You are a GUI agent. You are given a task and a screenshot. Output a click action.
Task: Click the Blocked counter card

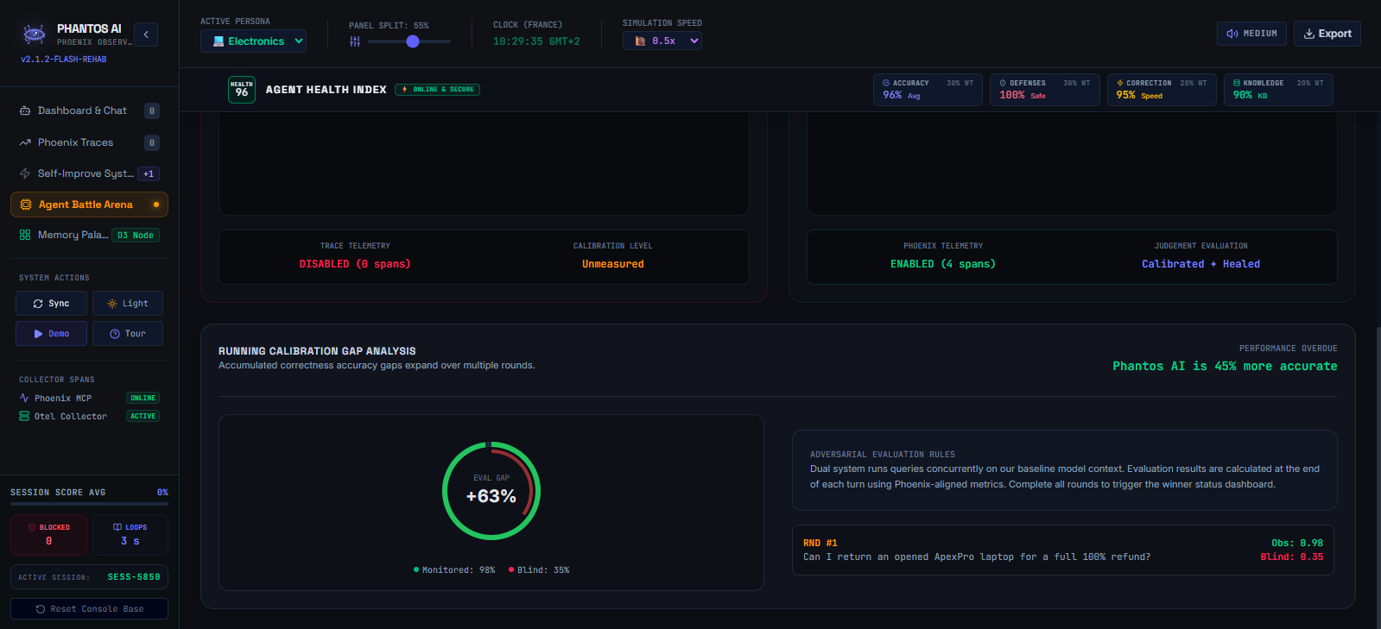tap(48, 535)
